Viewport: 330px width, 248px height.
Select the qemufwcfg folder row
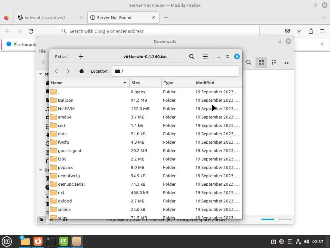tap(146, 176)
